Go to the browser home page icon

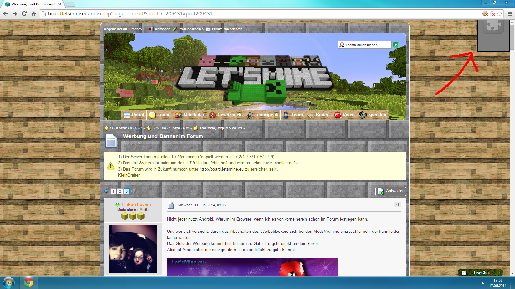(x=33, y=13)
